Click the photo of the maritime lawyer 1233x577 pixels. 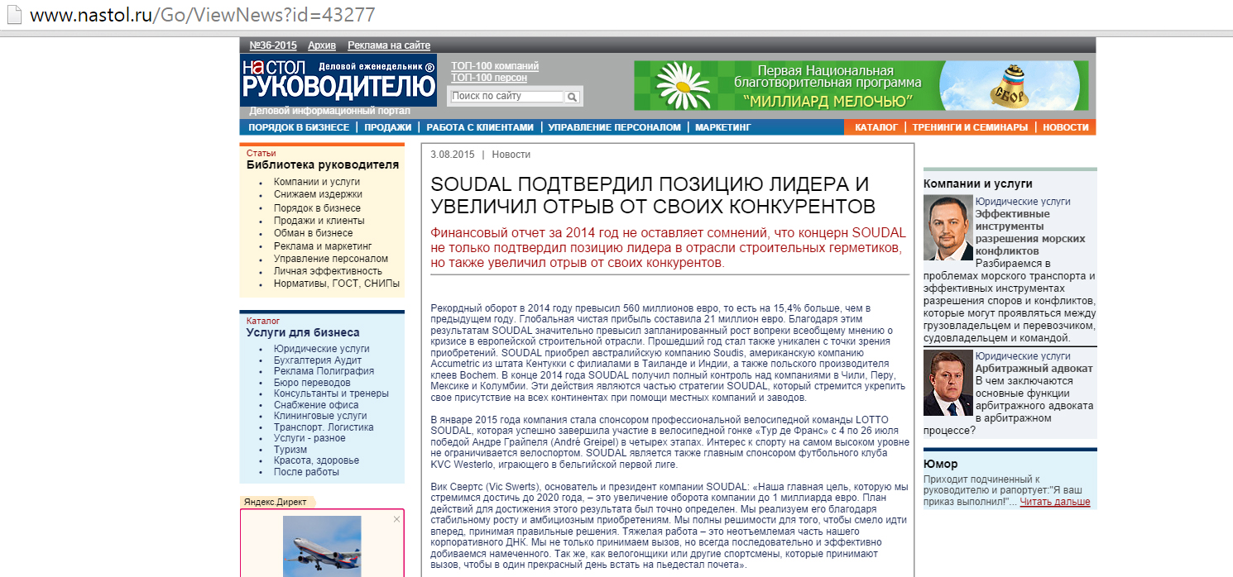(x=948, y=226)
